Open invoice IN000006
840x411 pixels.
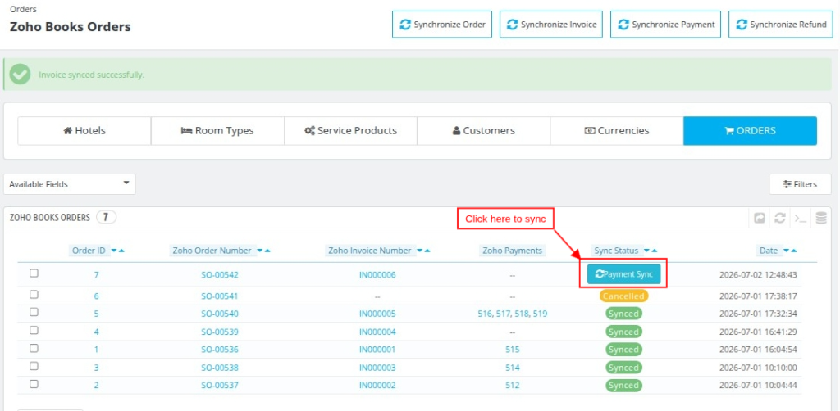(377, 275)
